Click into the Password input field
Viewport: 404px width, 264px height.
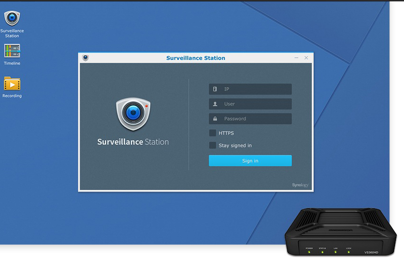pyautogui.click(x=255, y=119)
